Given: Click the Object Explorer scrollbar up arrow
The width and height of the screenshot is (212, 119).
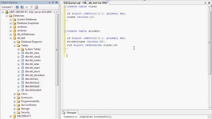Looking at the screenshot, I should tap(57, 12).
